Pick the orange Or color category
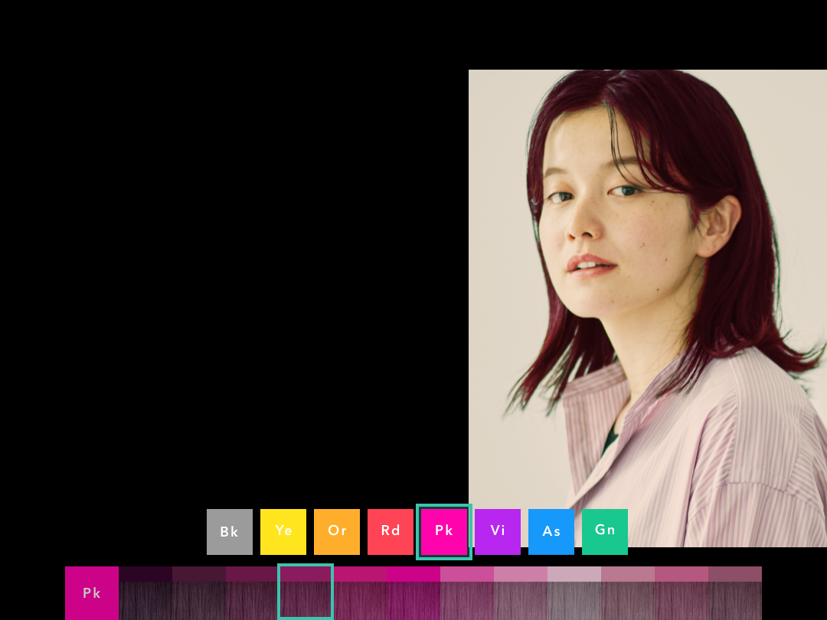This screenshot has width=827, height=620. pos(337,532)
